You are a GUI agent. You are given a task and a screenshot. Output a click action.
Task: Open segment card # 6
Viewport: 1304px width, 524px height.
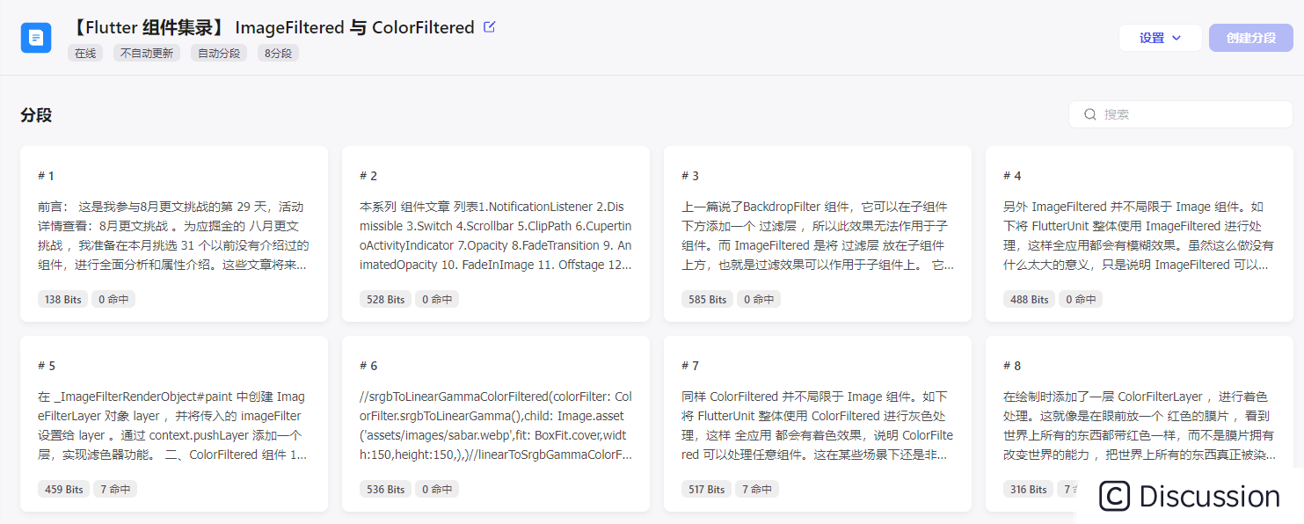pos(496,424)
